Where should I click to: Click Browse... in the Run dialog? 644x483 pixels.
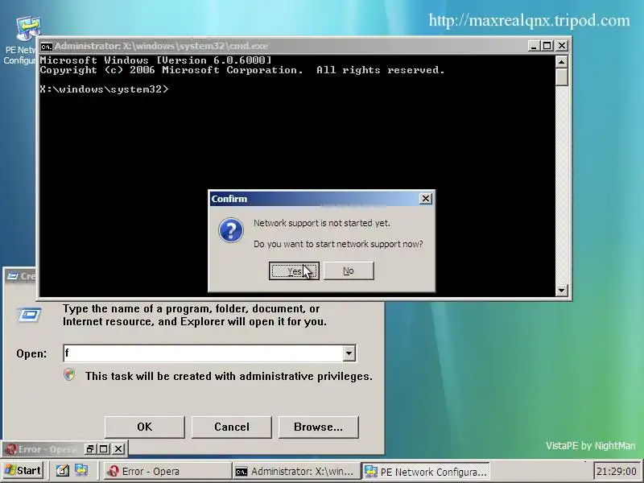pyautogui.click(x=318, y=427)
